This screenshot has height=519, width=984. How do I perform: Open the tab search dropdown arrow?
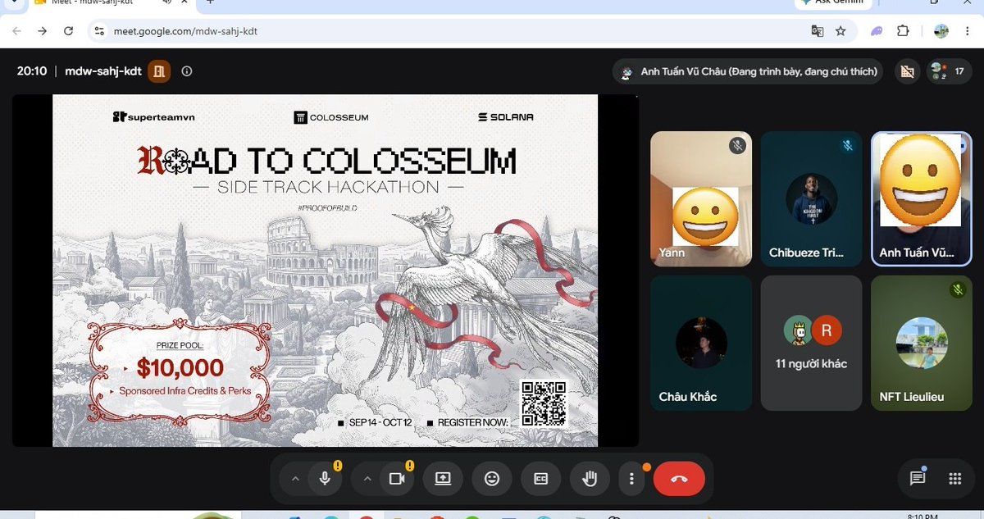click(x=13, y=2)
